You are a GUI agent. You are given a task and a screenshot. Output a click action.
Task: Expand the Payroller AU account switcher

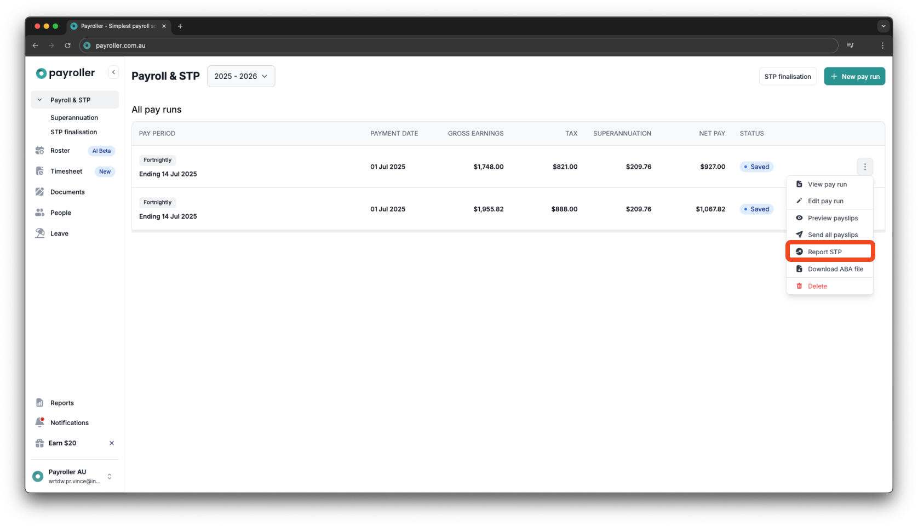coord(110,476)
